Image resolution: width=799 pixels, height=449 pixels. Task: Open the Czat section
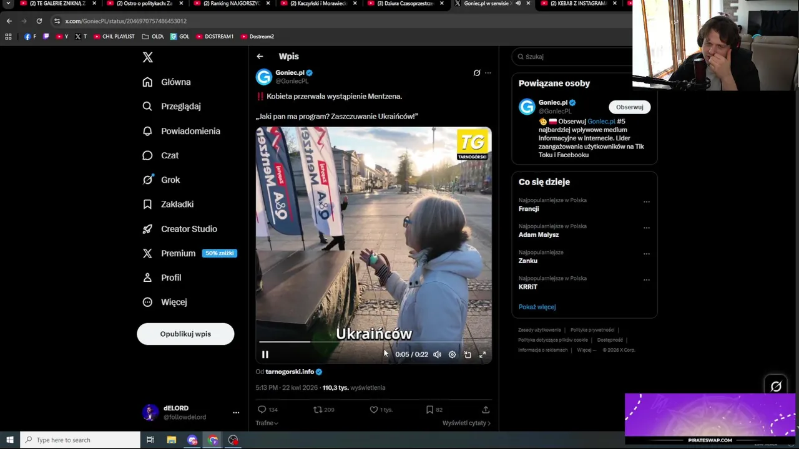pos(160,155)
